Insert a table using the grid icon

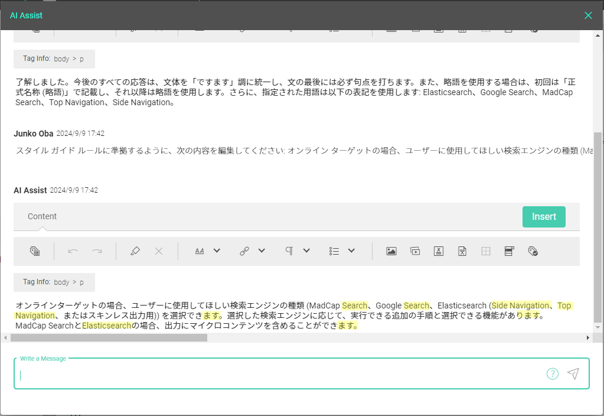(x=486, y=251)
